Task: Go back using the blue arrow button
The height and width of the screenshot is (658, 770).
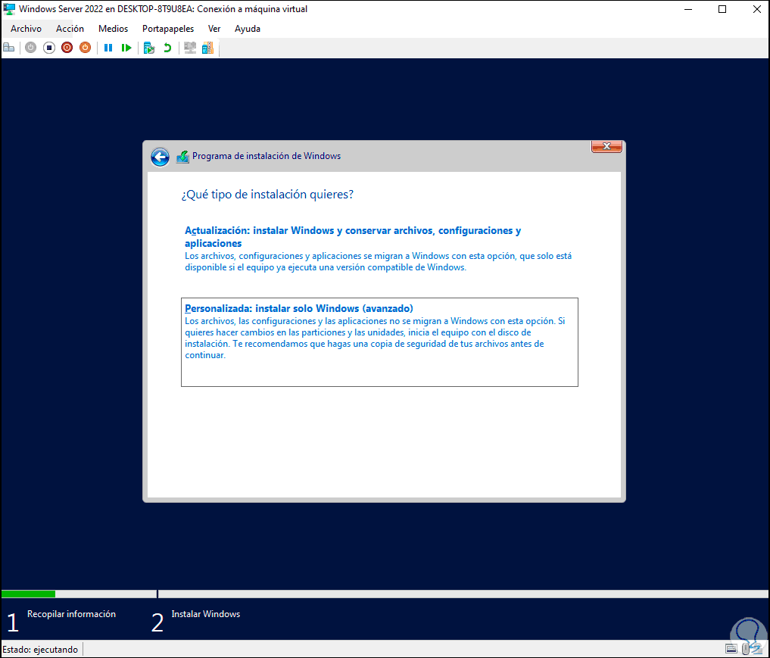Action: coord(160,157)
